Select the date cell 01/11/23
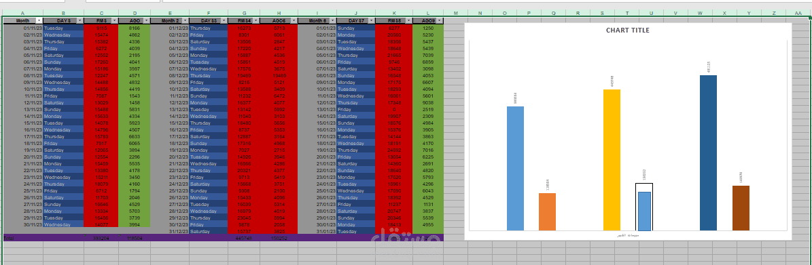Viewport: 812px width, 265px height. [23, 28]
